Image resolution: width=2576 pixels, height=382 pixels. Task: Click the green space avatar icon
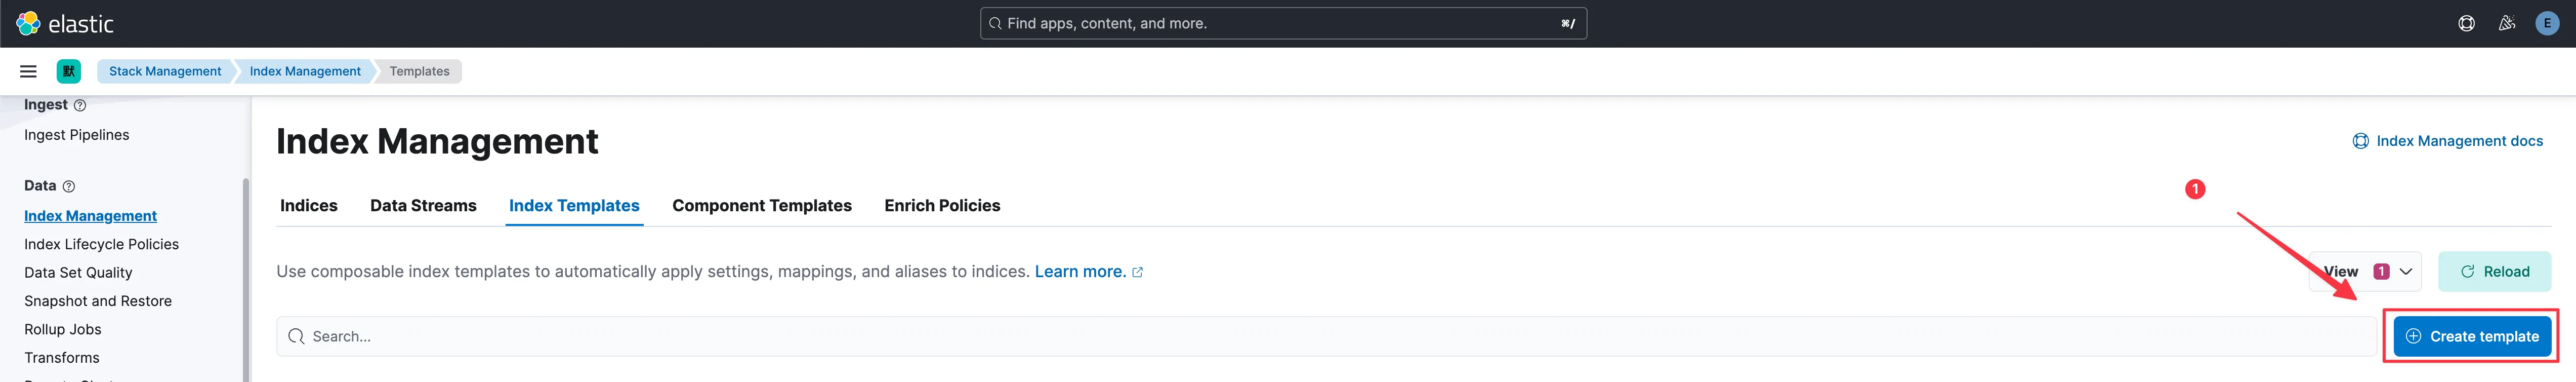(69, 71)
